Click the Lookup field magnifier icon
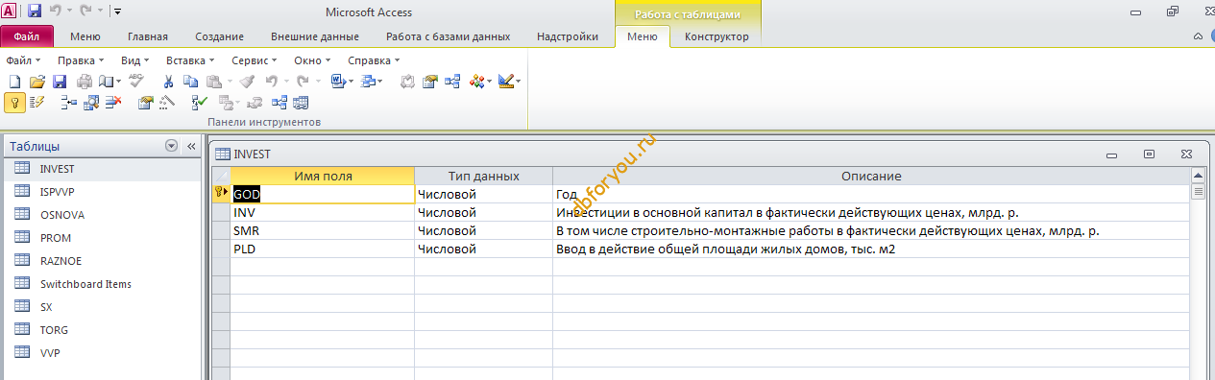The height and width of the screenshot is (380, 1215). (90, 103)
